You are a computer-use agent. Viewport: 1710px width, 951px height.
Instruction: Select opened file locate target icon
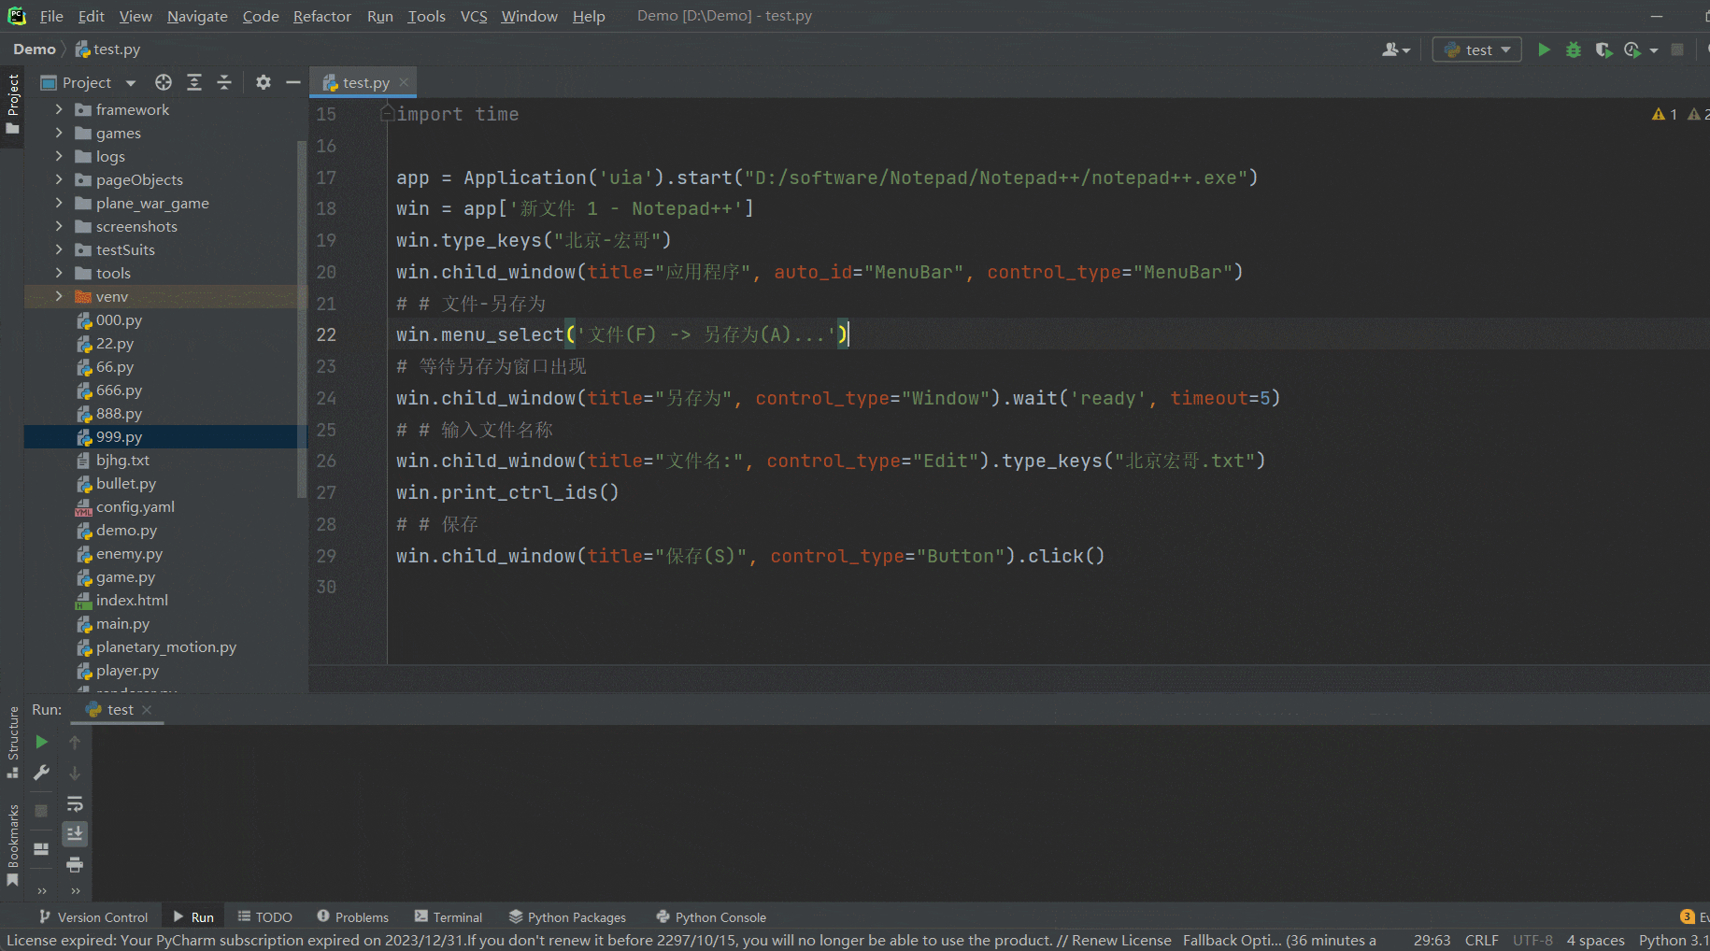(x=164, y=82)
